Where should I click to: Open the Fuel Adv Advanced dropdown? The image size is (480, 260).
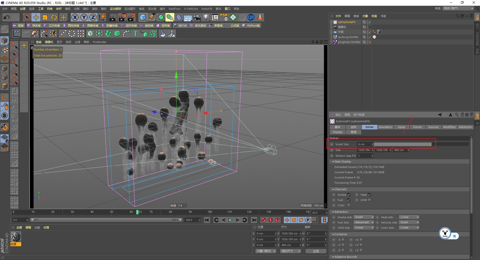364,222
